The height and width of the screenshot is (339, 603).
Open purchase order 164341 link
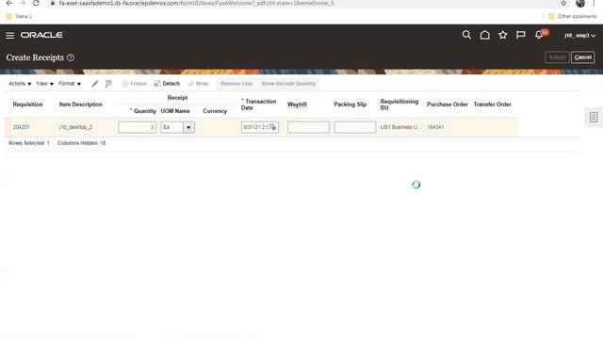pos(435,127)
